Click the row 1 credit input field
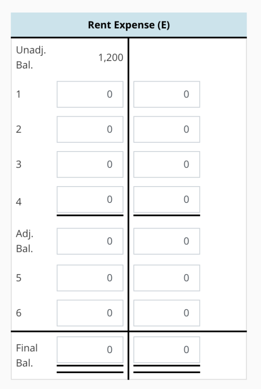This screenshot has height=389, width=261. click(x=166, y=94)
